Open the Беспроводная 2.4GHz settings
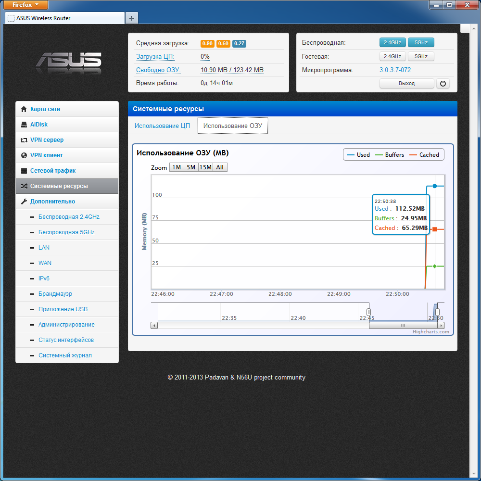 point(67,217)
